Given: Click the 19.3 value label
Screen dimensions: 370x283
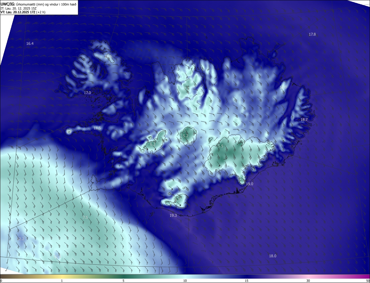Looking at the screenshot, I should pyautogui.click(x=173, y=216).
